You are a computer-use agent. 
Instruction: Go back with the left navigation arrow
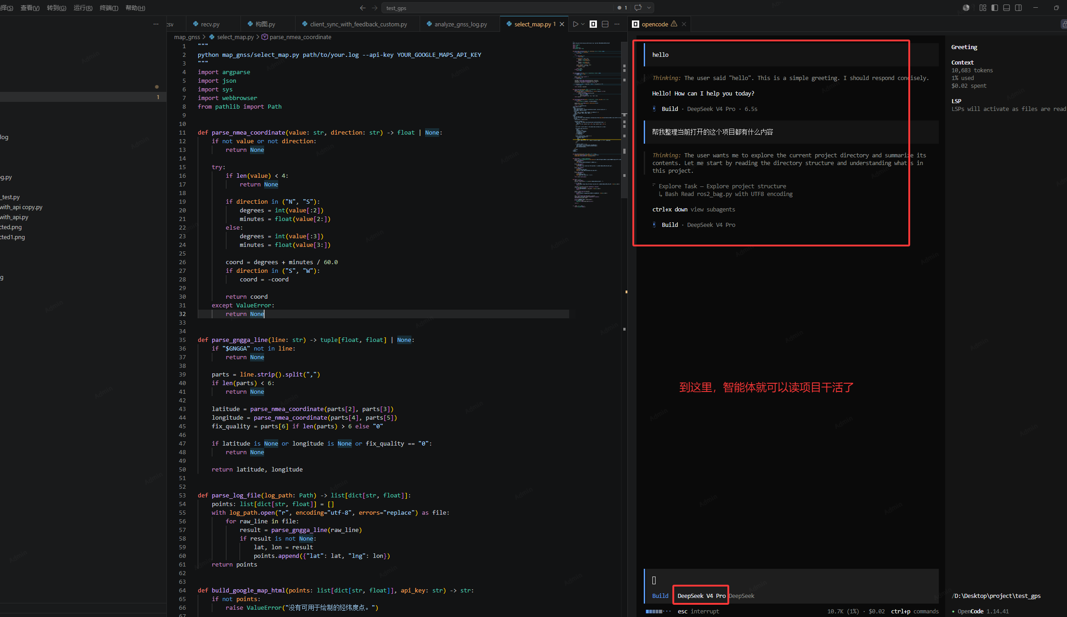click(362, 8)
